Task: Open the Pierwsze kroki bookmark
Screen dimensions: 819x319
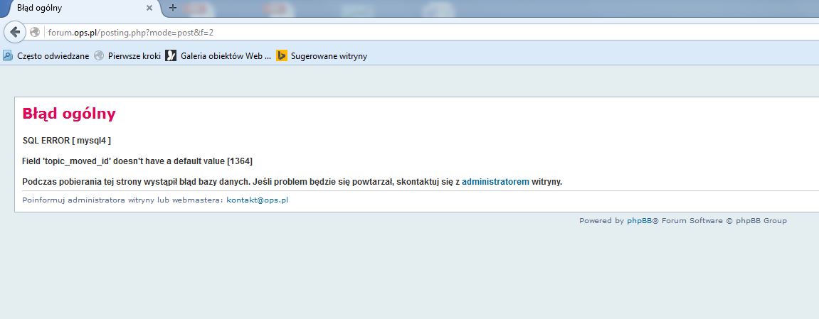Action: tap(127, 56)
